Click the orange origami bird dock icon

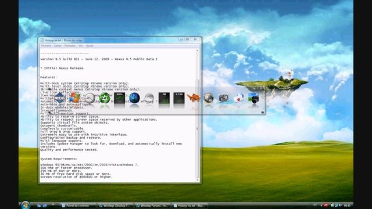pos(194,98)
